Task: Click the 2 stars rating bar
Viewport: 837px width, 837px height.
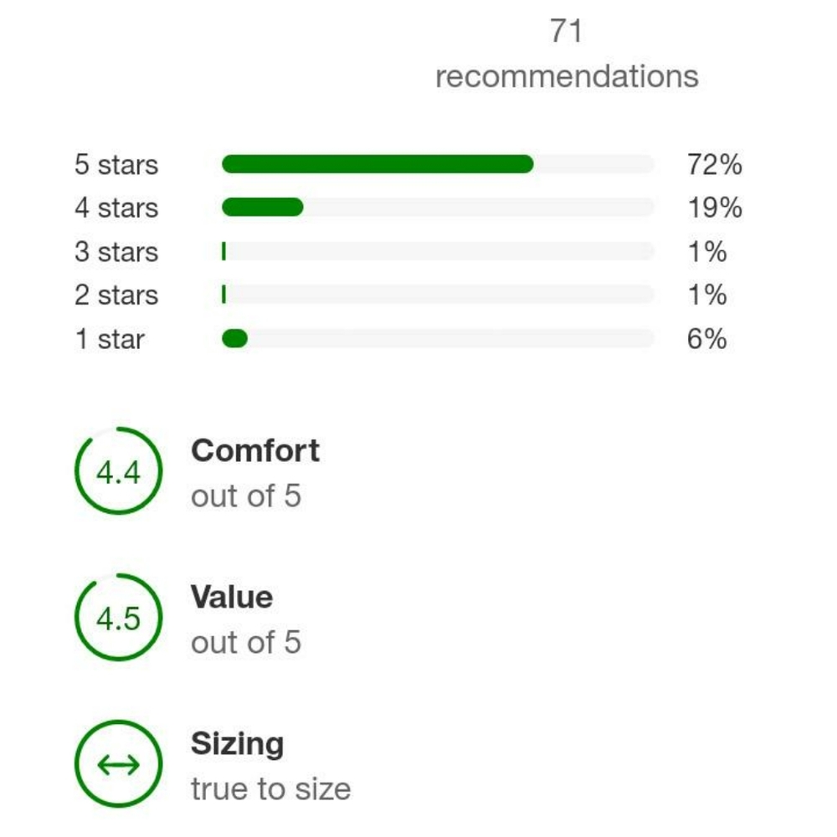Action: (437, 295)
